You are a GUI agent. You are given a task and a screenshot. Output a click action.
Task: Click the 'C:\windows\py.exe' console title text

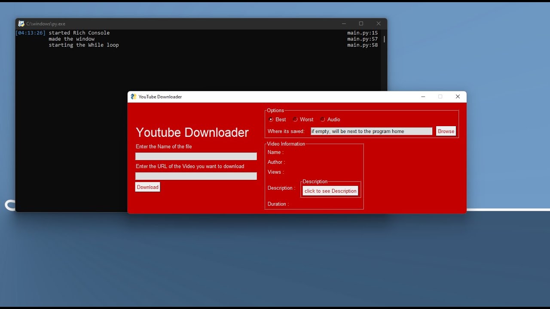point(46,24)
